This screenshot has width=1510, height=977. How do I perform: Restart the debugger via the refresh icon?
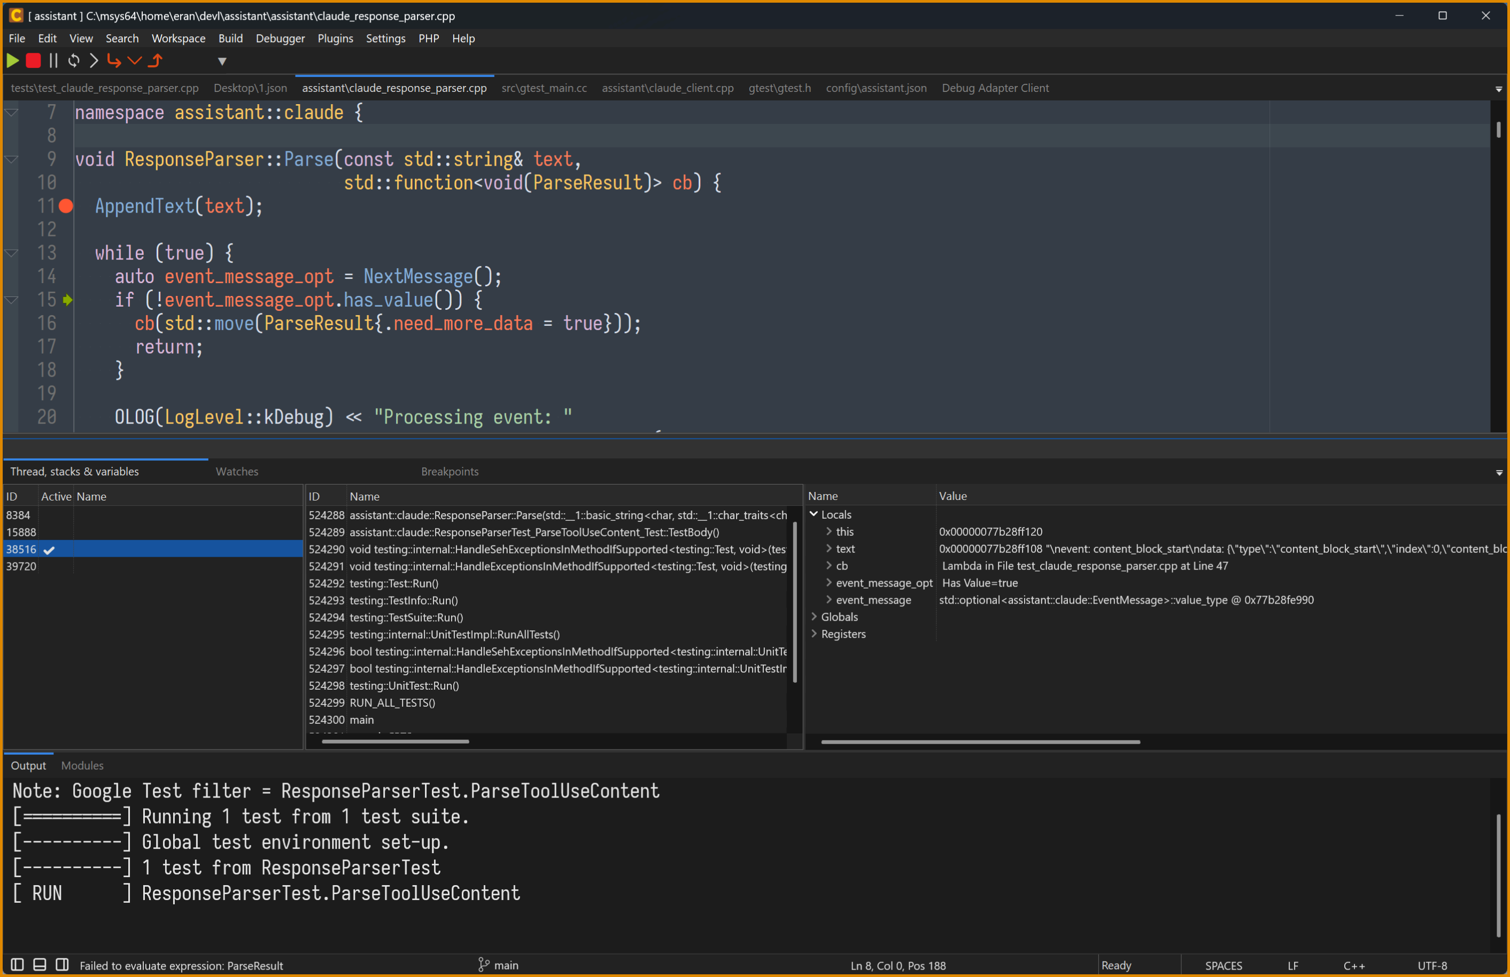pos(74,60)
